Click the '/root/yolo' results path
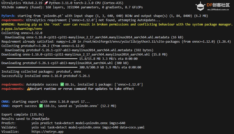The image size is (234, 134). click(40, 119)
